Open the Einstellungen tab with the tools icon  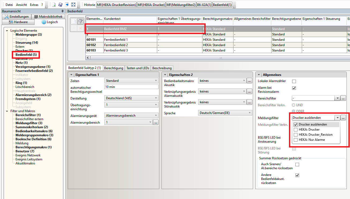coord(17,17)
